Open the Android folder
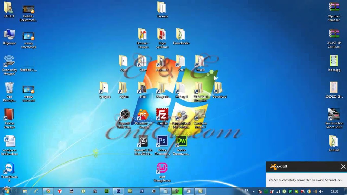This screenshot has height=195, width=347. point(334,144)
